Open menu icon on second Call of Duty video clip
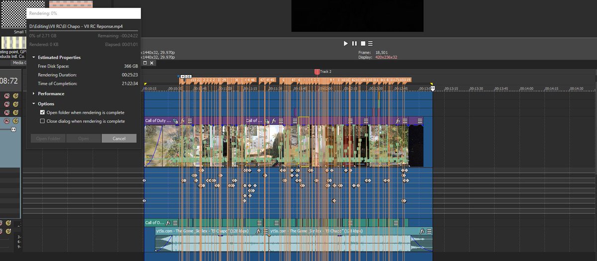Viewport: 597px width, 261px height. (281, 120)
